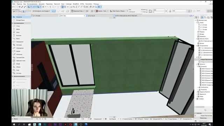
Task: Collapse the Конструирование toolbox section
Action: click(13, 23)
